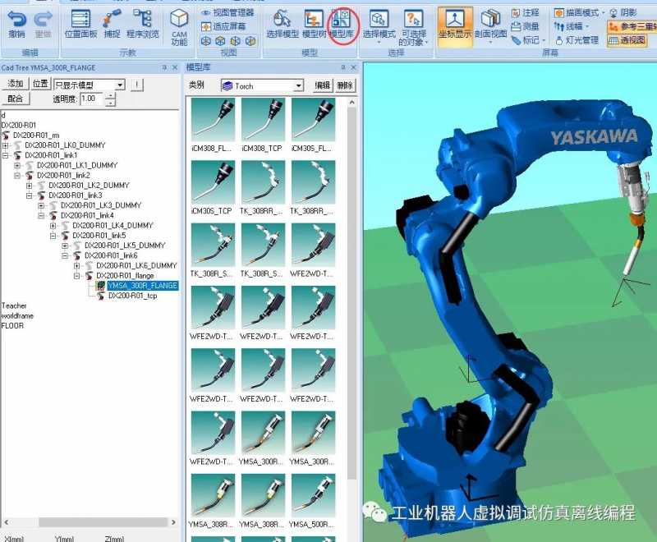Select YMSA_300R_FLANGE in the Cad Tree
Image resolution: width=657 pixels, height=542 pixels.
click(142, 286)
